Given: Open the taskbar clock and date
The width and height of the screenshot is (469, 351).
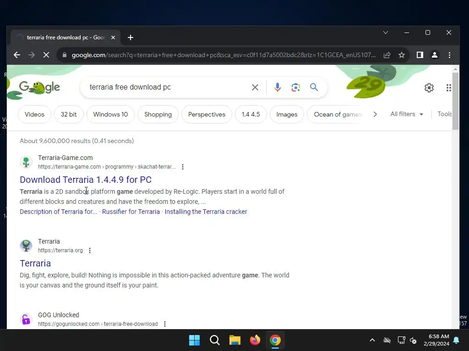Looking at the screenshot, I should click(436, 340).
